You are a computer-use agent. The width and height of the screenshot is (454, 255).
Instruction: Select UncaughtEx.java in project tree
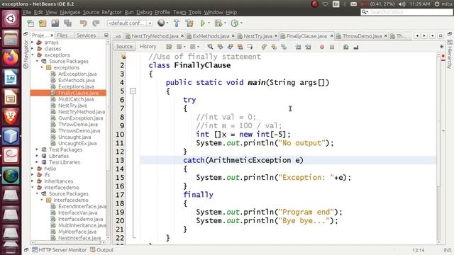pos(77,143)
